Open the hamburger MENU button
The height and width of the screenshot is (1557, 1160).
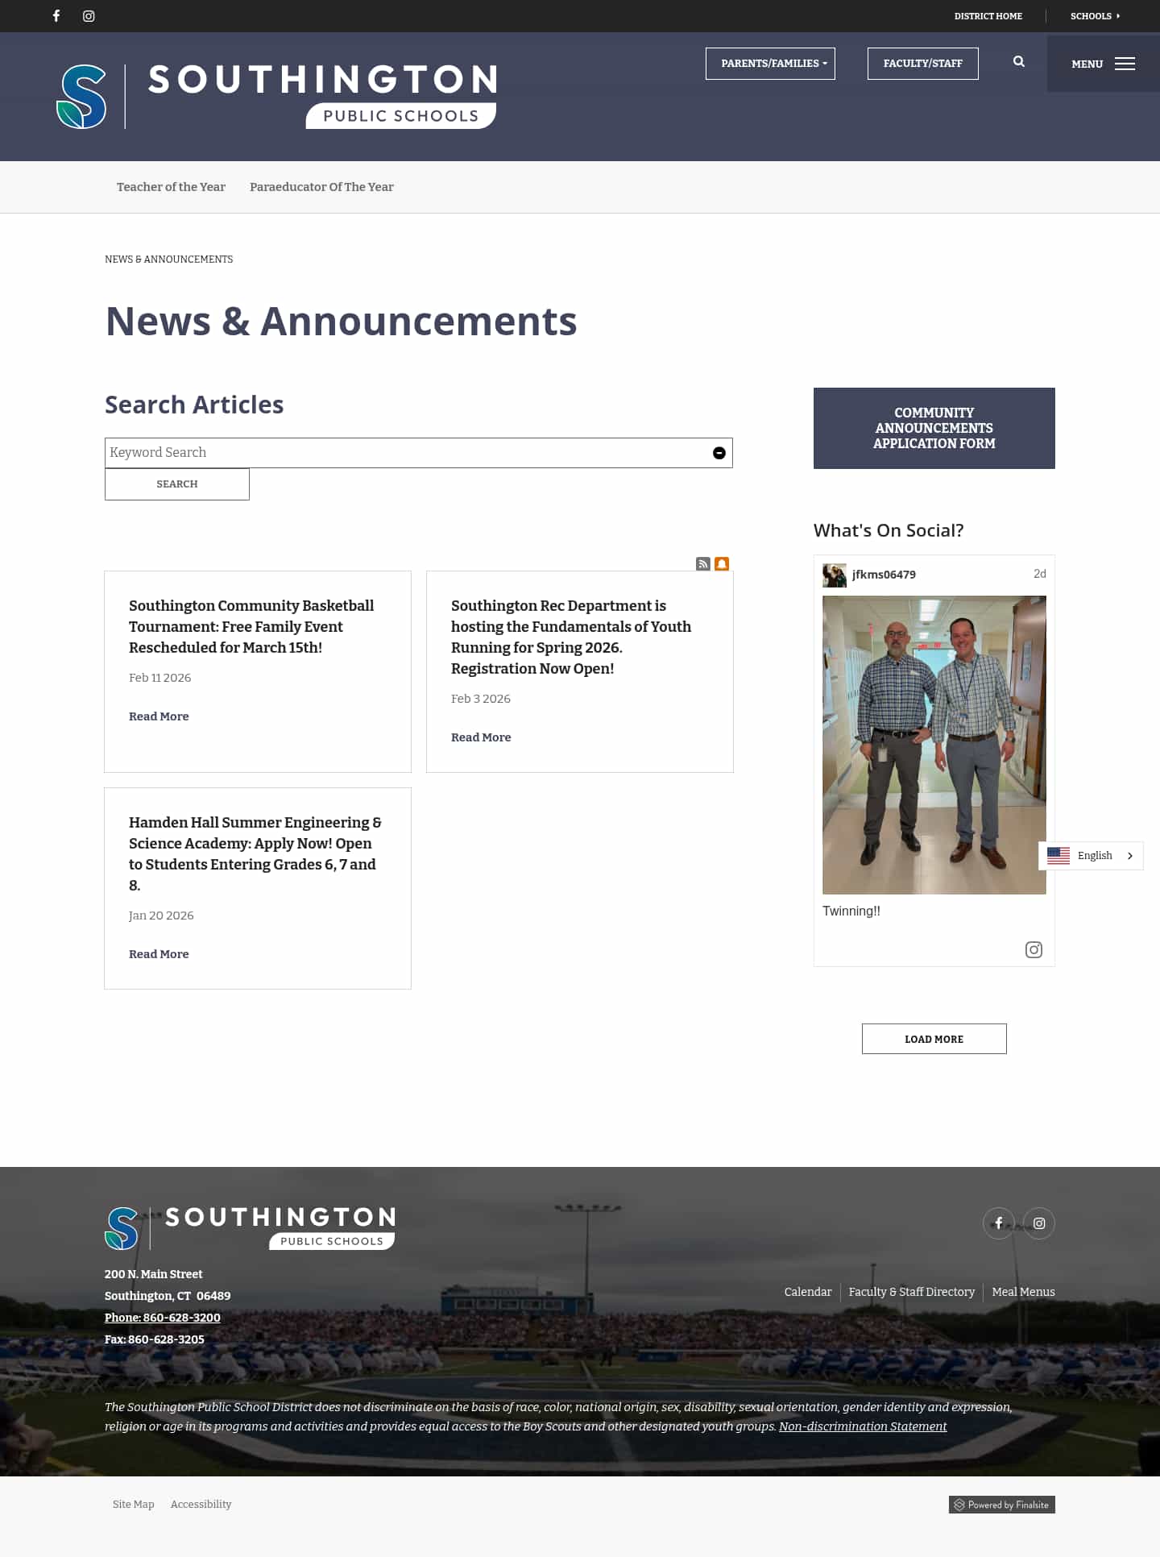1103,64
